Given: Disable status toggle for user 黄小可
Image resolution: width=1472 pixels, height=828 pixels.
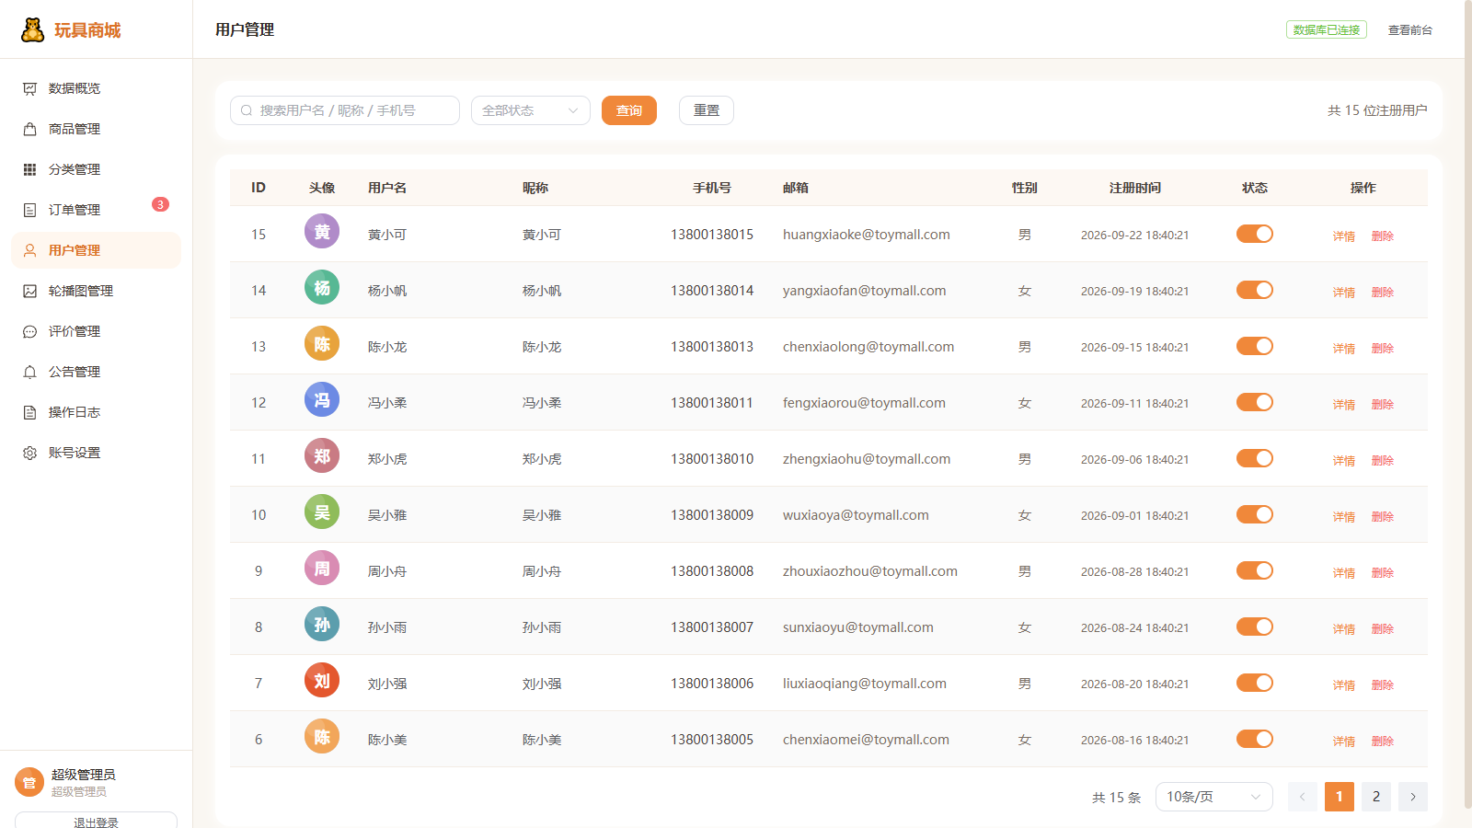Looking at the screenshot, I should click(x=1255, y=234).
